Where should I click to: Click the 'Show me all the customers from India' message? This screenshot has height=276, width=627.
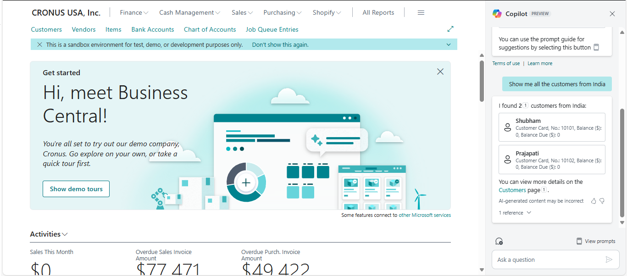click(x=557, y=84)
